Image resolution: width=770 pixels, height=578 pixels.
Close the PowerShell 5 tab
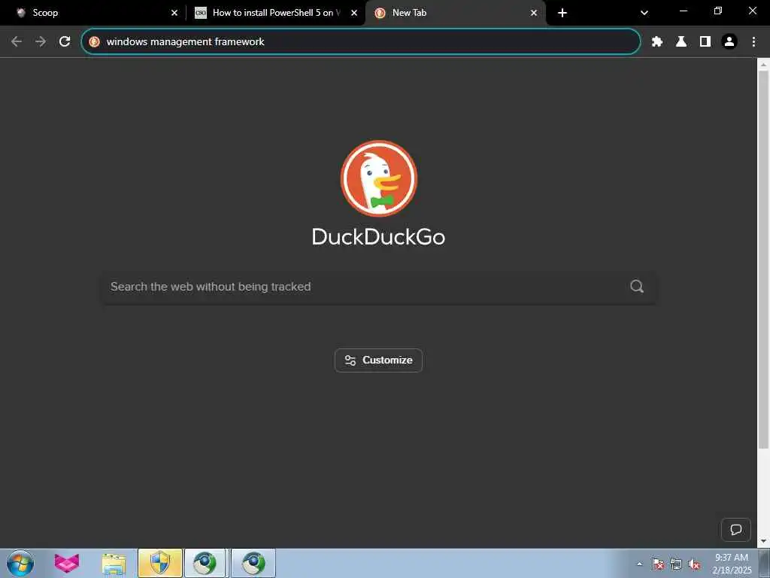point(354,13)
